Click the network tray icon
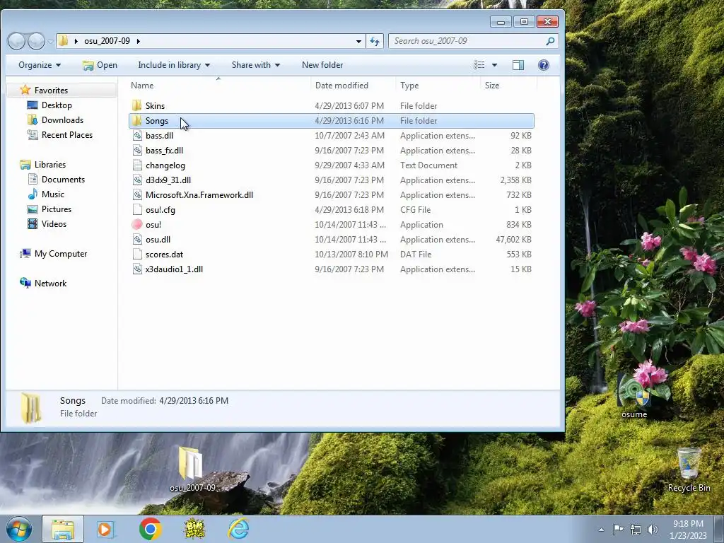The height and width of the screenshot is (543, 724). pos(636,530)
